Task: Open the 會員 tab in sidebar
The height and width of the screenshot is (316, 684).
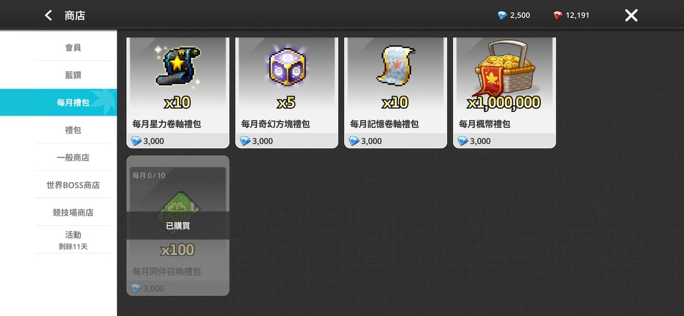Action: click(x=73, y=47)
